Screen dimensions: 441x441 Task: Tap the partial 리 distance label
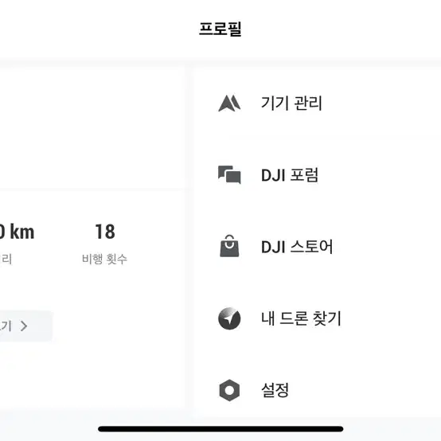(6, 259)
